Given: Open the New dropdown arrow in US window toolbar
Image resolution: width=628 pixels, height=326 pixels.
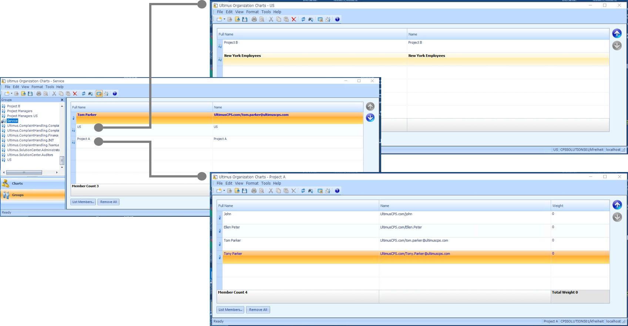Looking at the screenshot, I should [x=224, y=19].
